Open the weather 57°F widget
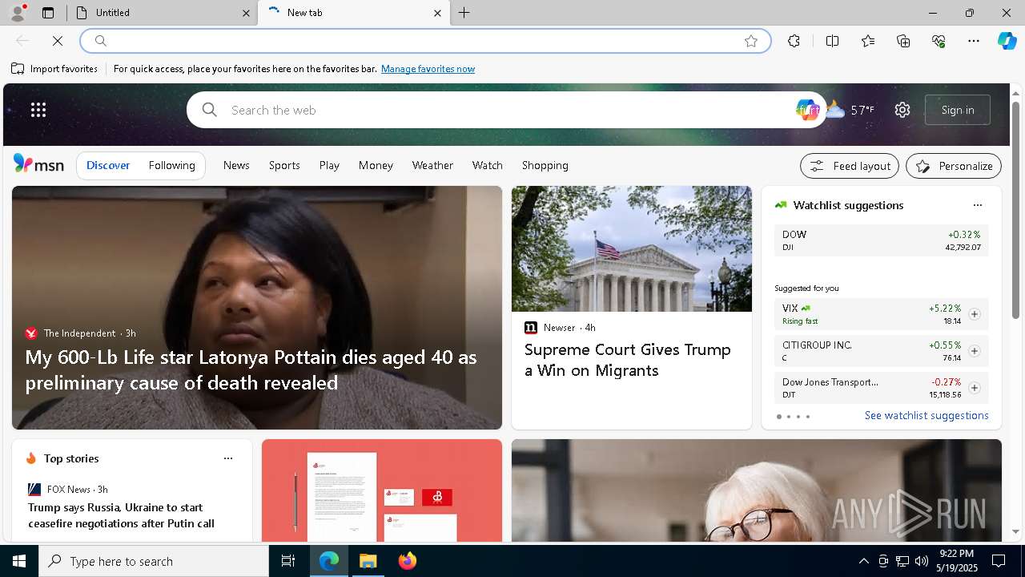 click(850, 110)
